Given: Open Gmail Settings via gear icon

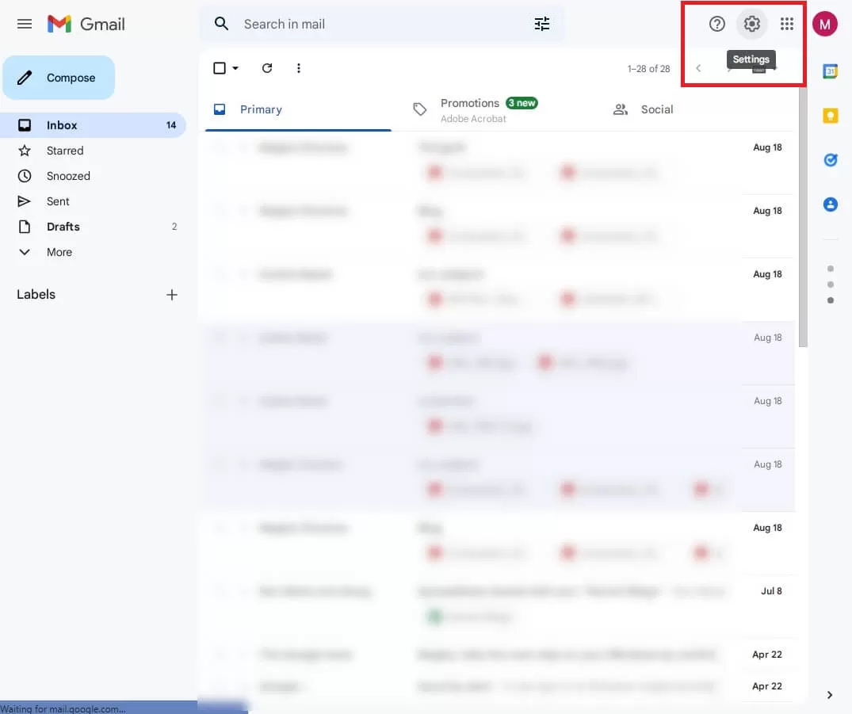Looking at the screenshot, I should coord(751,24).
